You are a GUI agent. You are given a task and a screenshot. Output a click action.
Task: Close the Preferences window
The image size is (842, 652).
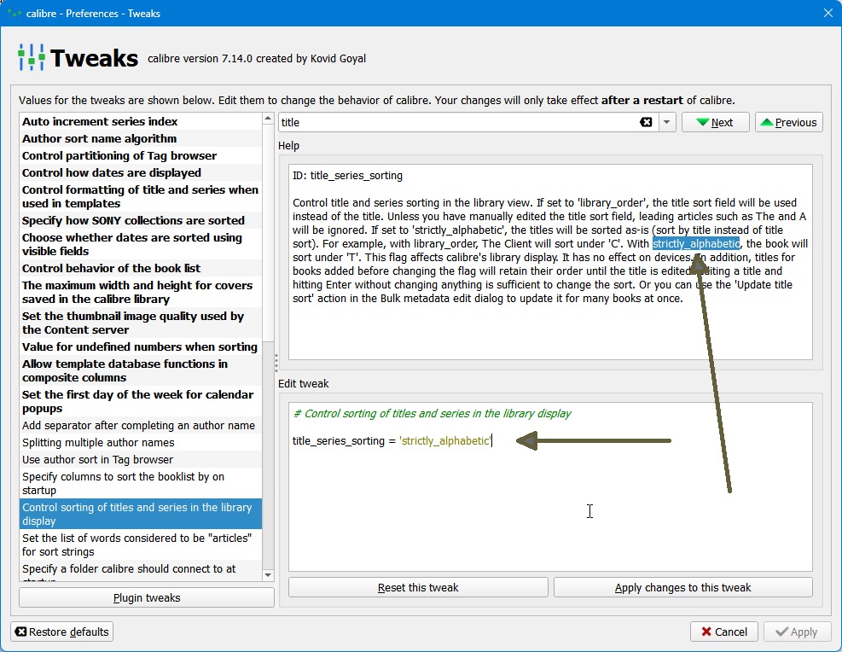pos(828,13)
